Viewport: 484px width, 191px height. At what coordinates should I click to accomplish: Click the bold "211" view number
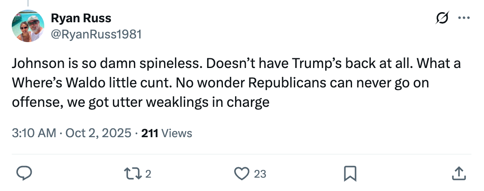click(149, 133)
